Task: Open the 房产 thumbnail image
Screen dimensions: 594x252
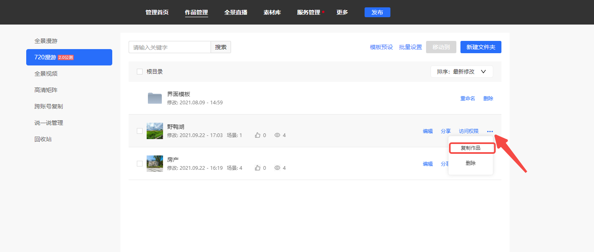Action: coord(155,164)
